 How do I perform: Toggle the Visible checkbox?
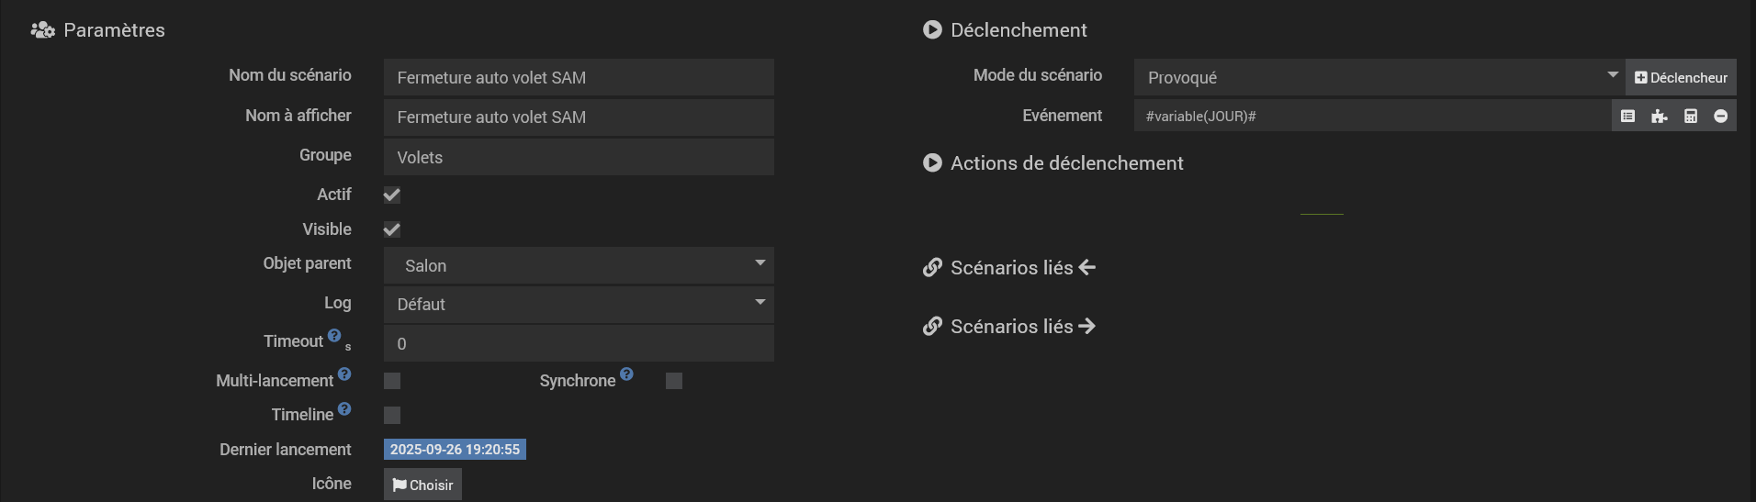point(392,229)
